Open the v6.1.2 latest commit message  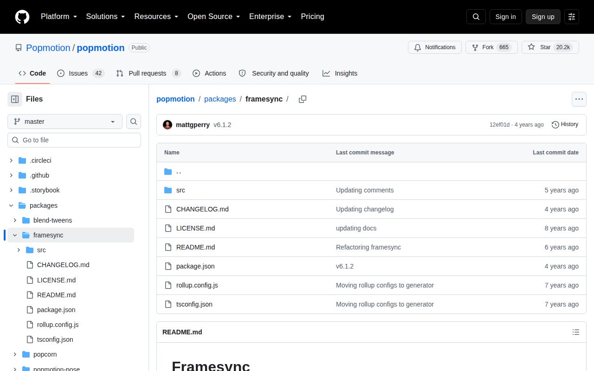222,125
